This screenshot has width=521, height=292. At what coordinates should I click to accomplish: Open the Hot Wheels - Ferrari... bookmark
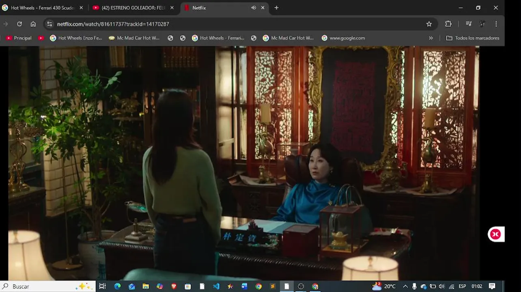[218, 38]
